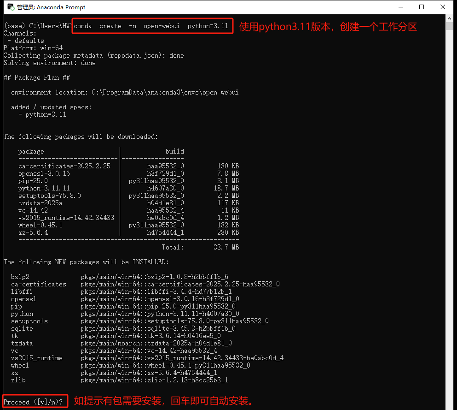Click the '- python=3.11' spec line

[x=42, y=115]
